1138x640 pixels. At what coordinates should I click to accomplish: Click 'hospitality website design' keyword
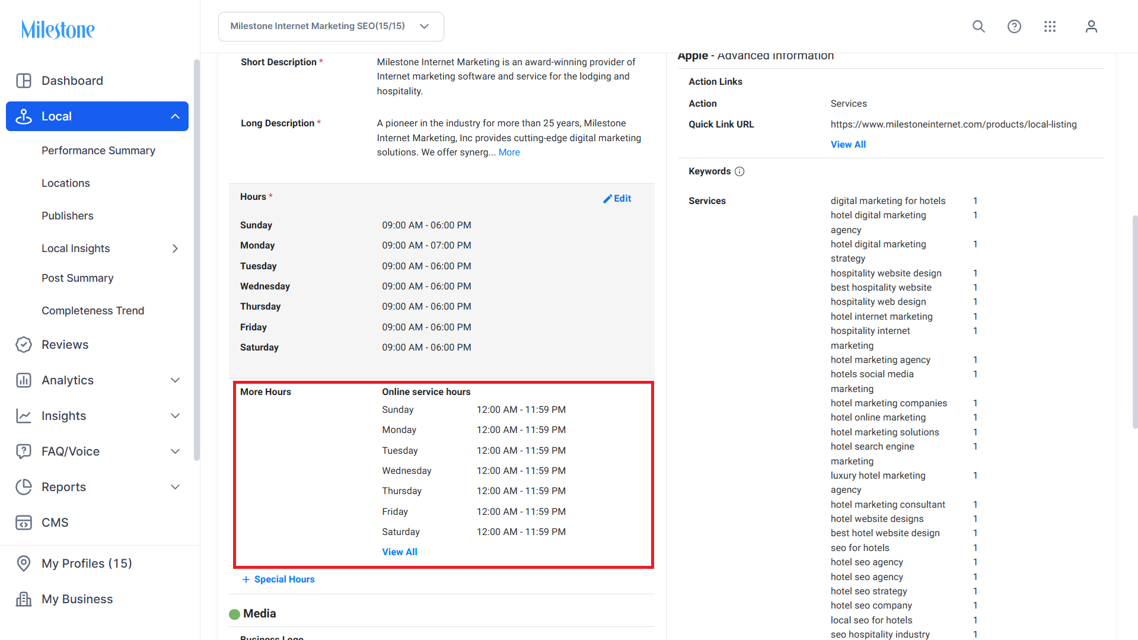coord(886,273)
